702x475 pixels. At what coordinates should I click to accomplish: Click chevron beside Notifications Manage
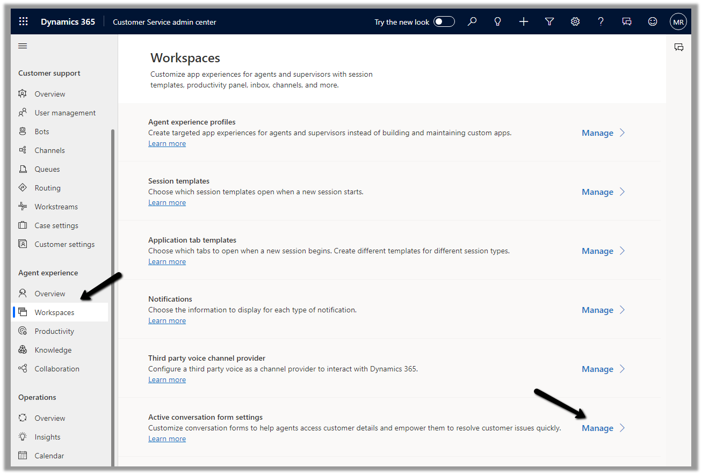623,310
